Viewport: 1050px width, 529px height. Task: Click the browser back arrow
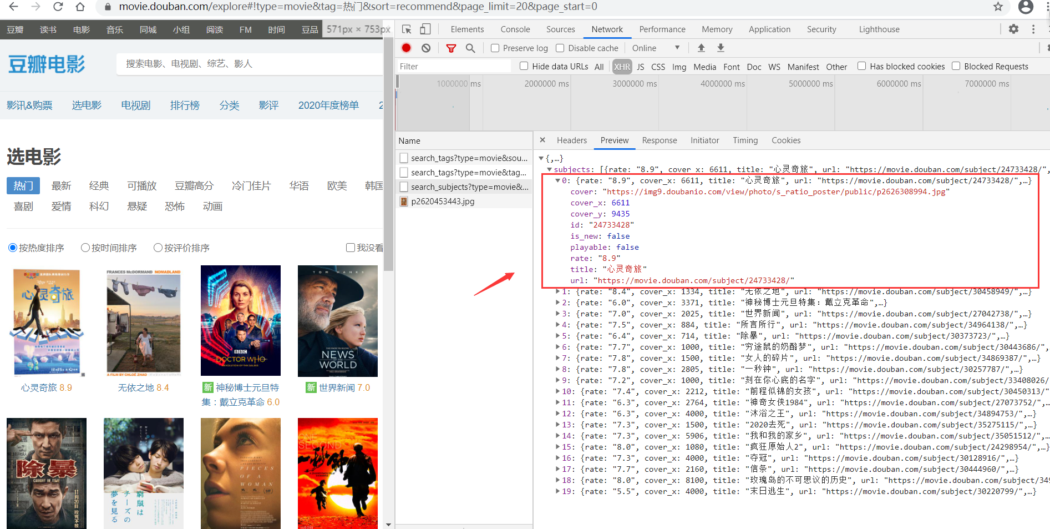click(13, 7)
